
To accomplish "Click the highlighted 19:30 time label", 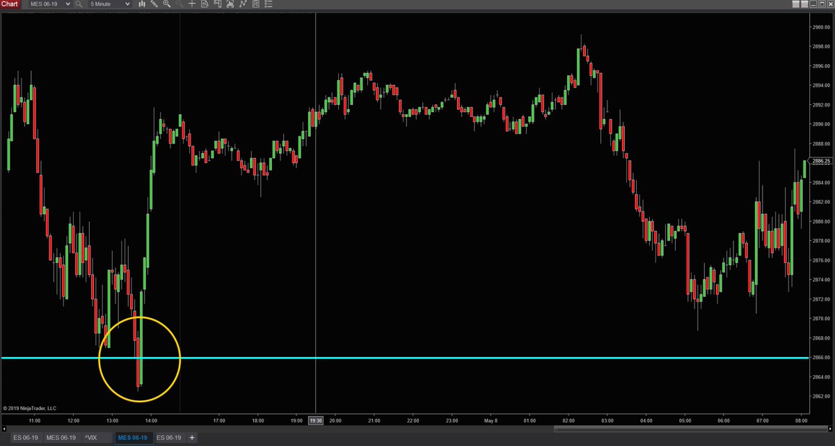I will [x=315, y=420].
